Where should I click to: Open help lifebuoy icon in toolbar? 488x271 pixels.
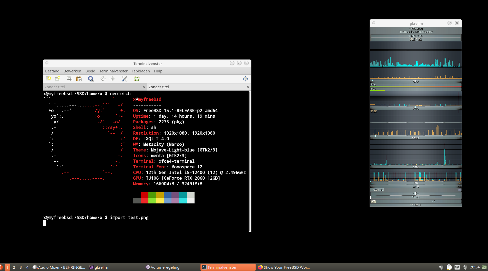coord(137,79)
